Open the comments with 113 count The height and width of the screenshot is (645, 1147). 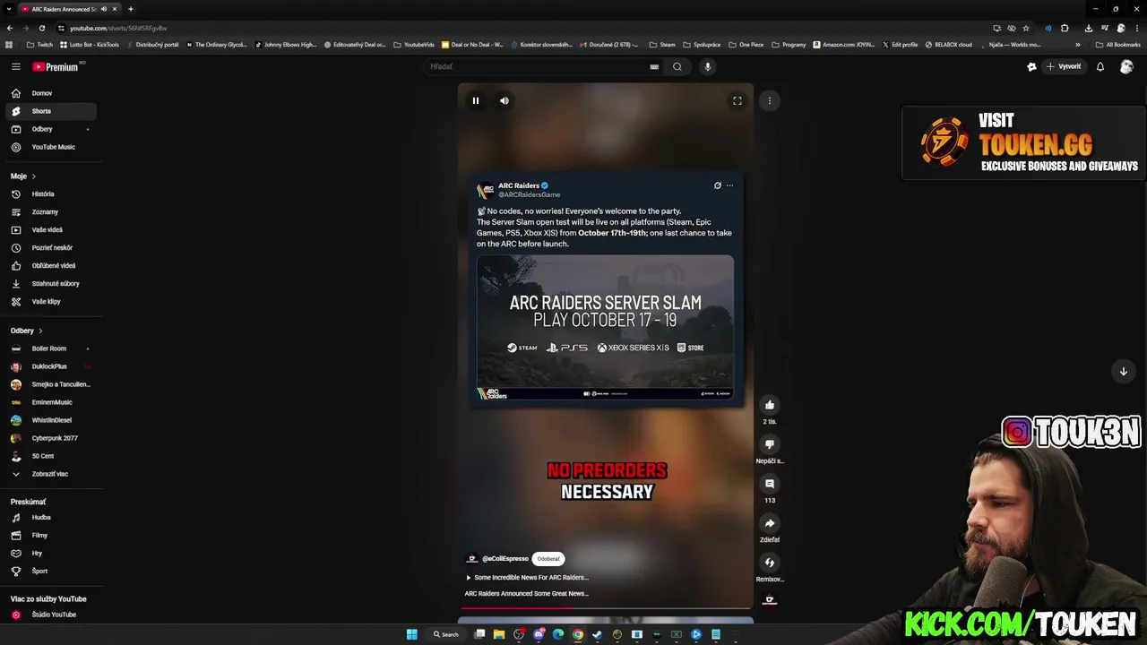pos(770,484)
